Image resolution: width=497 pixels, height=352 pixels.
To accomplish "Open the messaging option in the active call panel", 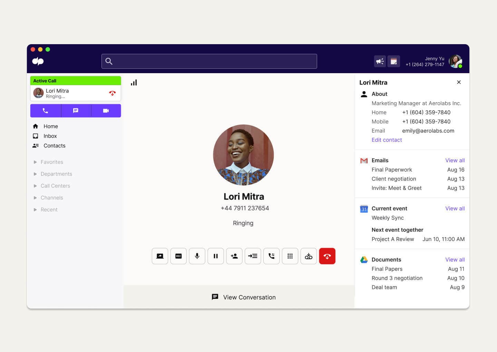I will (x=76, y=110).
